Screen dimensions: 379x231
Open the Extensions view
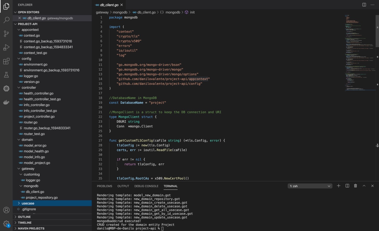[x=6, y=61]
